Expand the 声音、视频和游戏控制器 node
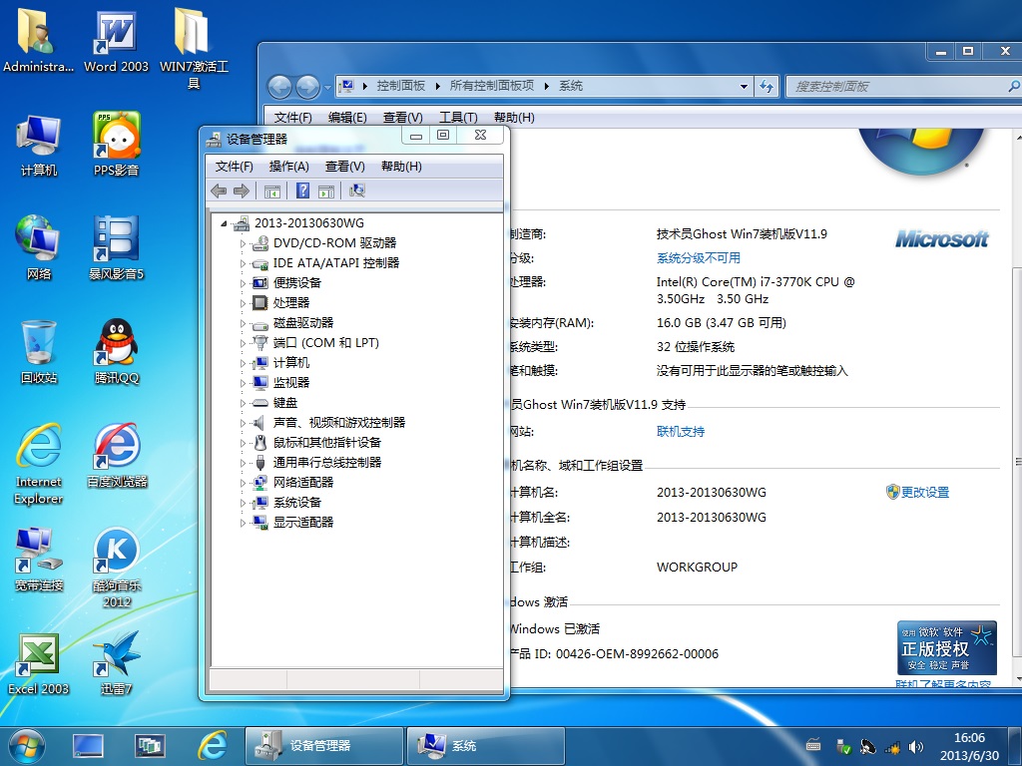This screenshot has width=1022, height=766. [243, 423]
